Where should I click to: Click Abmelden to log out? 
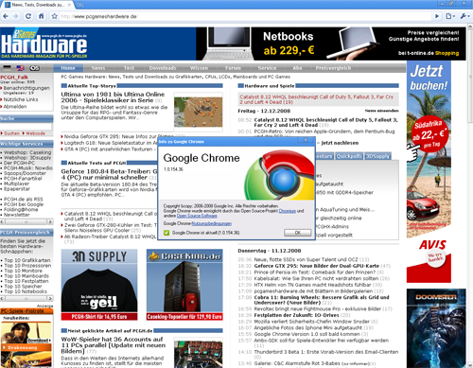click(x=15, y=107)
